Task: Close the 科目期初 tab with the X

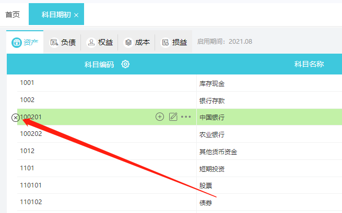Action: (76, 15)
